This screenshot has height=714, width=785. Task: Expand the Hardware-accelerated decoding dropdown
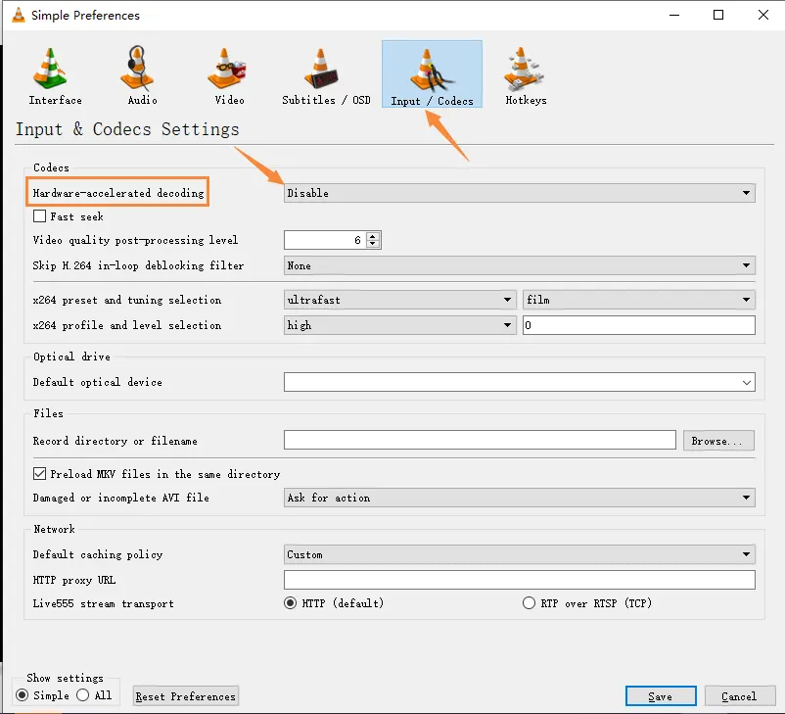coord(519,193)
